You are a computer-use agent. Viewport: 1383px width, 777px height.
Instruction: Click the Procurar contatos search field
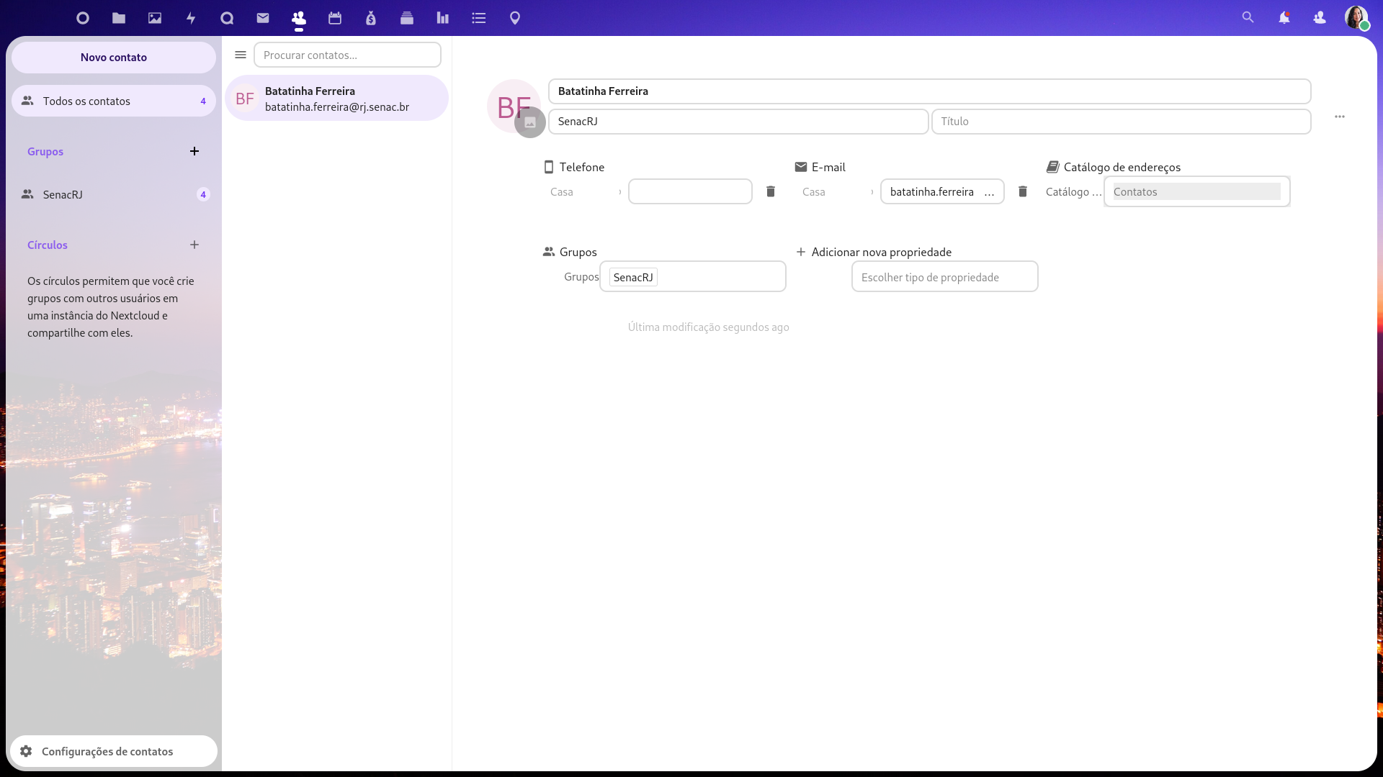(x=347, y=55)
